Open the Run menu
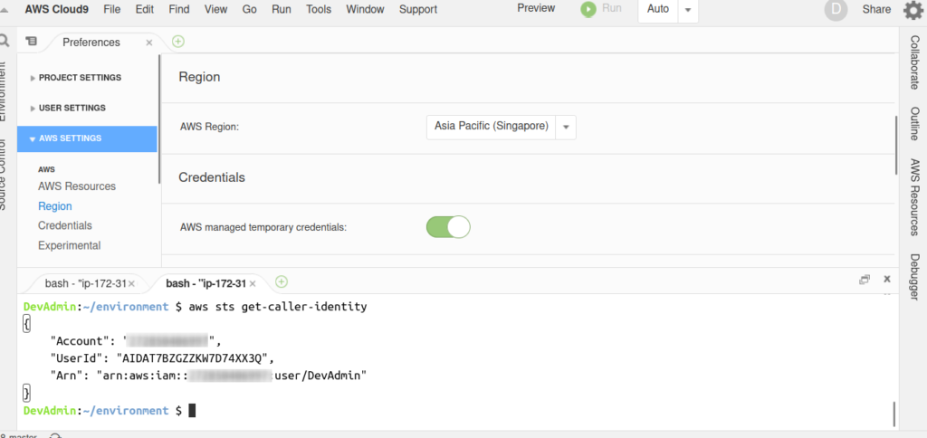927x438 pixels. click(x=282, y=9)
